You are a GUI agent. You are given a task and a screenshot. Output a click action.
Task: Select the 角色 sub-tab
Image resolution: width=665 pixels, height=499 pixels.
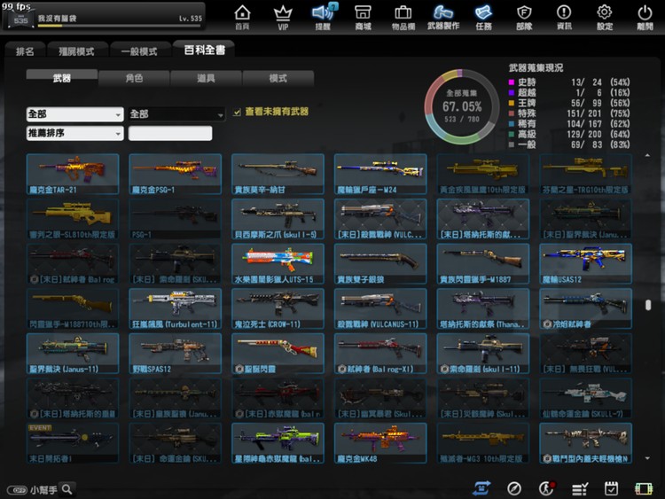[x=134, y=78]
